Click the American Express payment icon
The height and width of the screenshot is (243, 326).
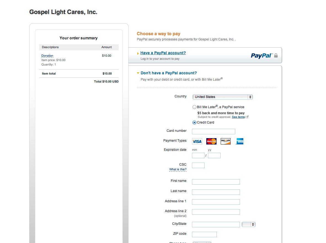coord(239,141)
